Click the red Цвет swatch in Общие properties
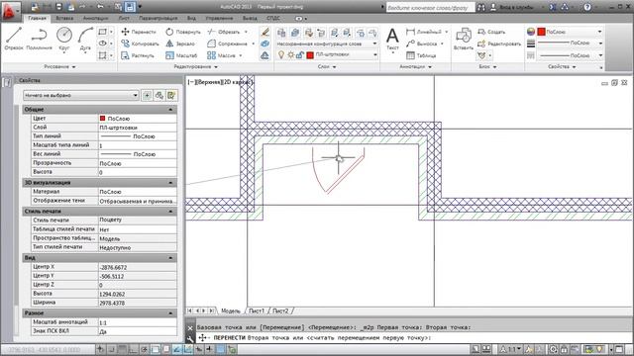 pyautogui.click(x=102, y=119)
